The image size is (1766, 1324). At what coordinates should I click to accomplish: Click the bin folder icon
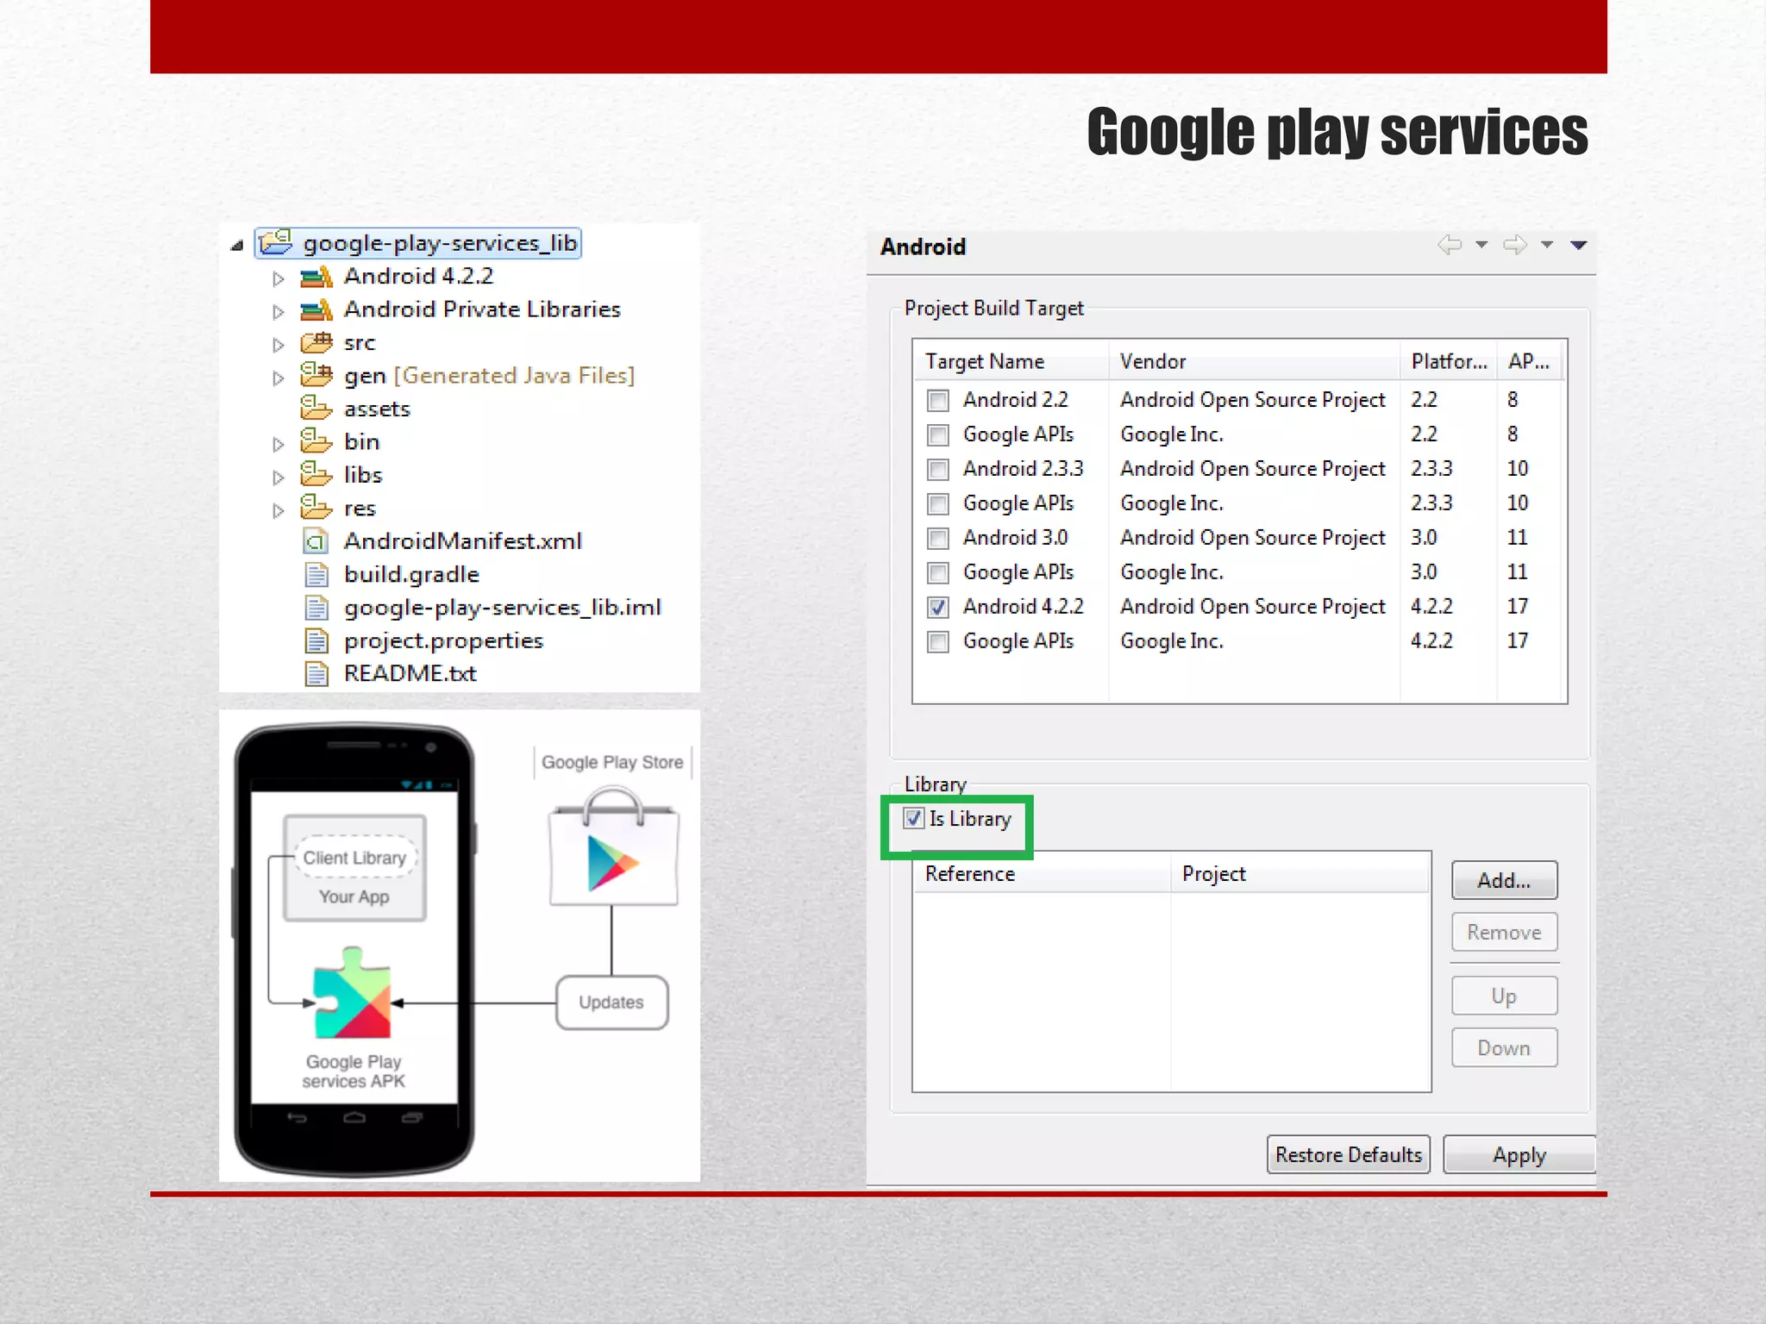tap(316, 441)
